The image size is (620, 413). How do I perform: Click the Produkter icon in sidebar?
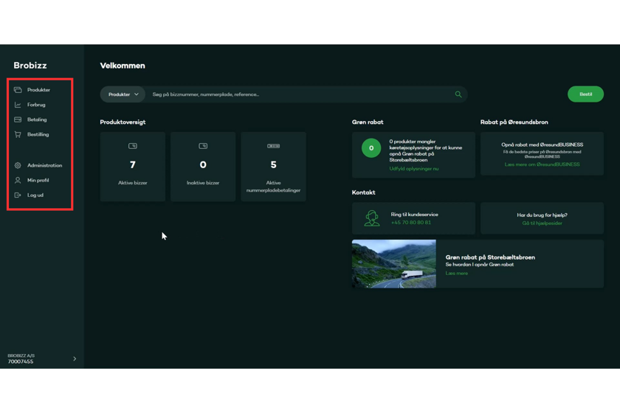tap(18, 90)
